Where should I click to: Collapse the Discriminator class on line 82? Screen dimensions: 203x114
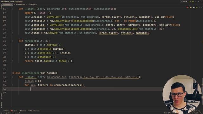12,73
